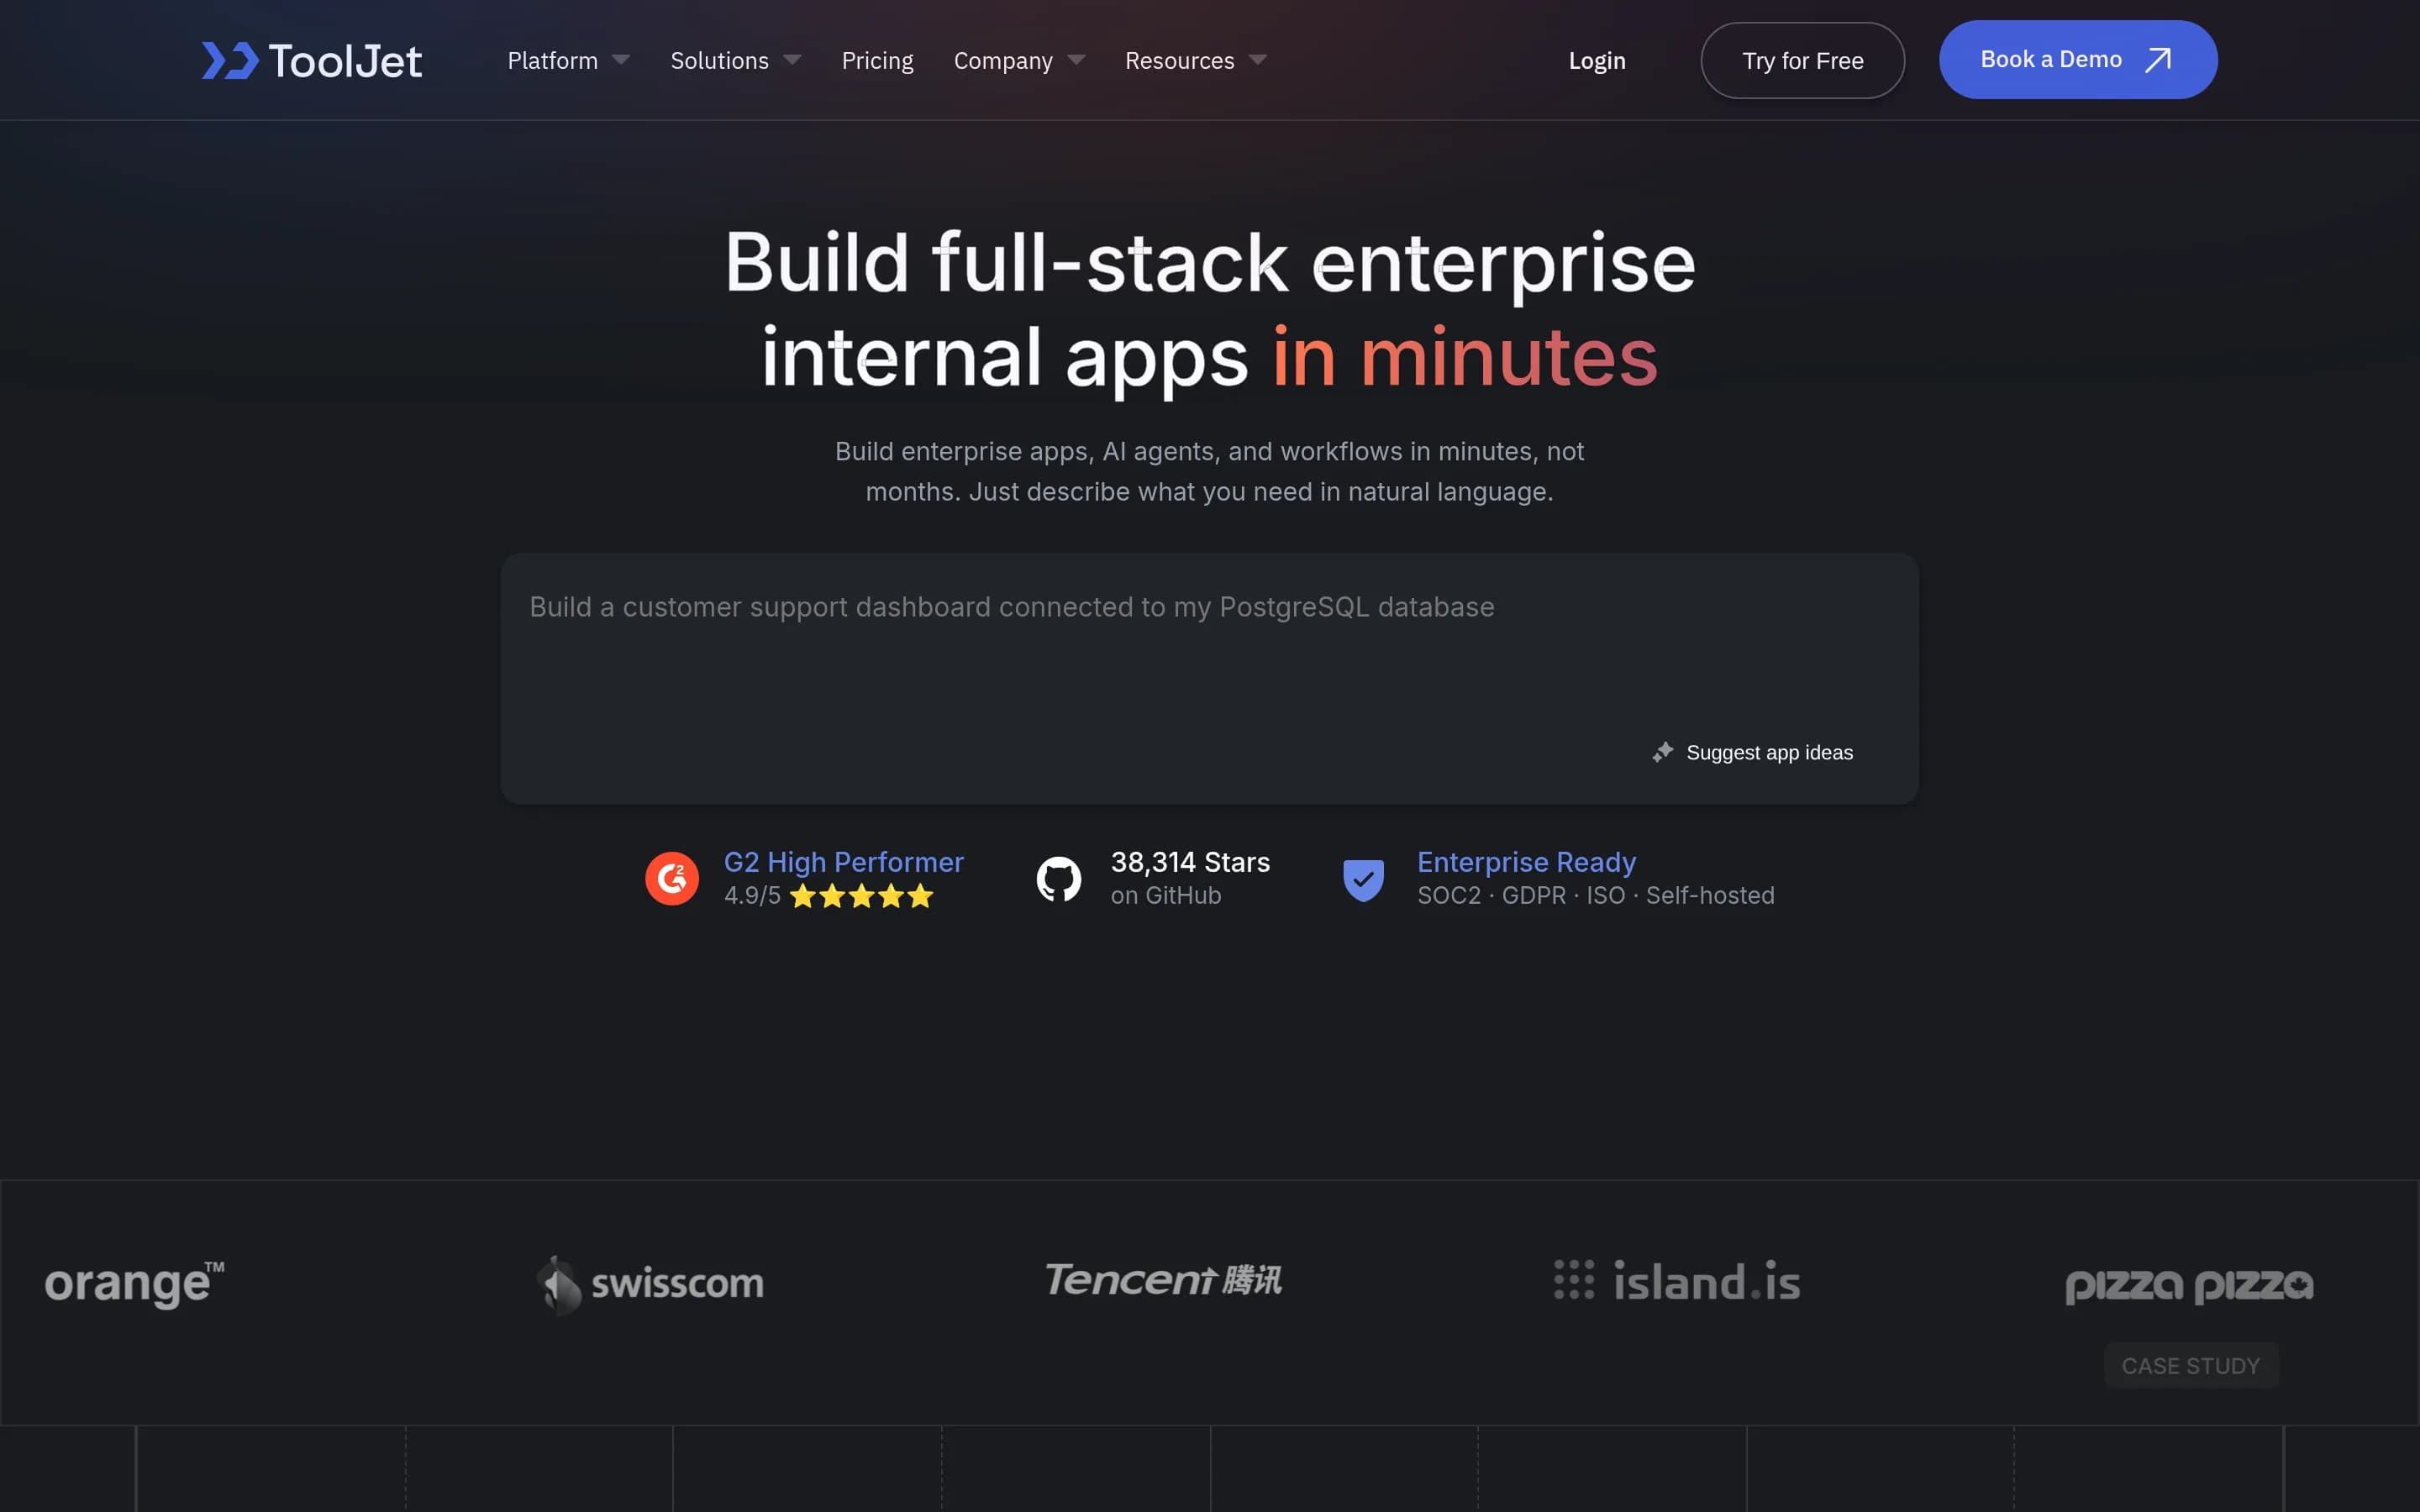Focus the app description prompt field

click(1209, 678)
